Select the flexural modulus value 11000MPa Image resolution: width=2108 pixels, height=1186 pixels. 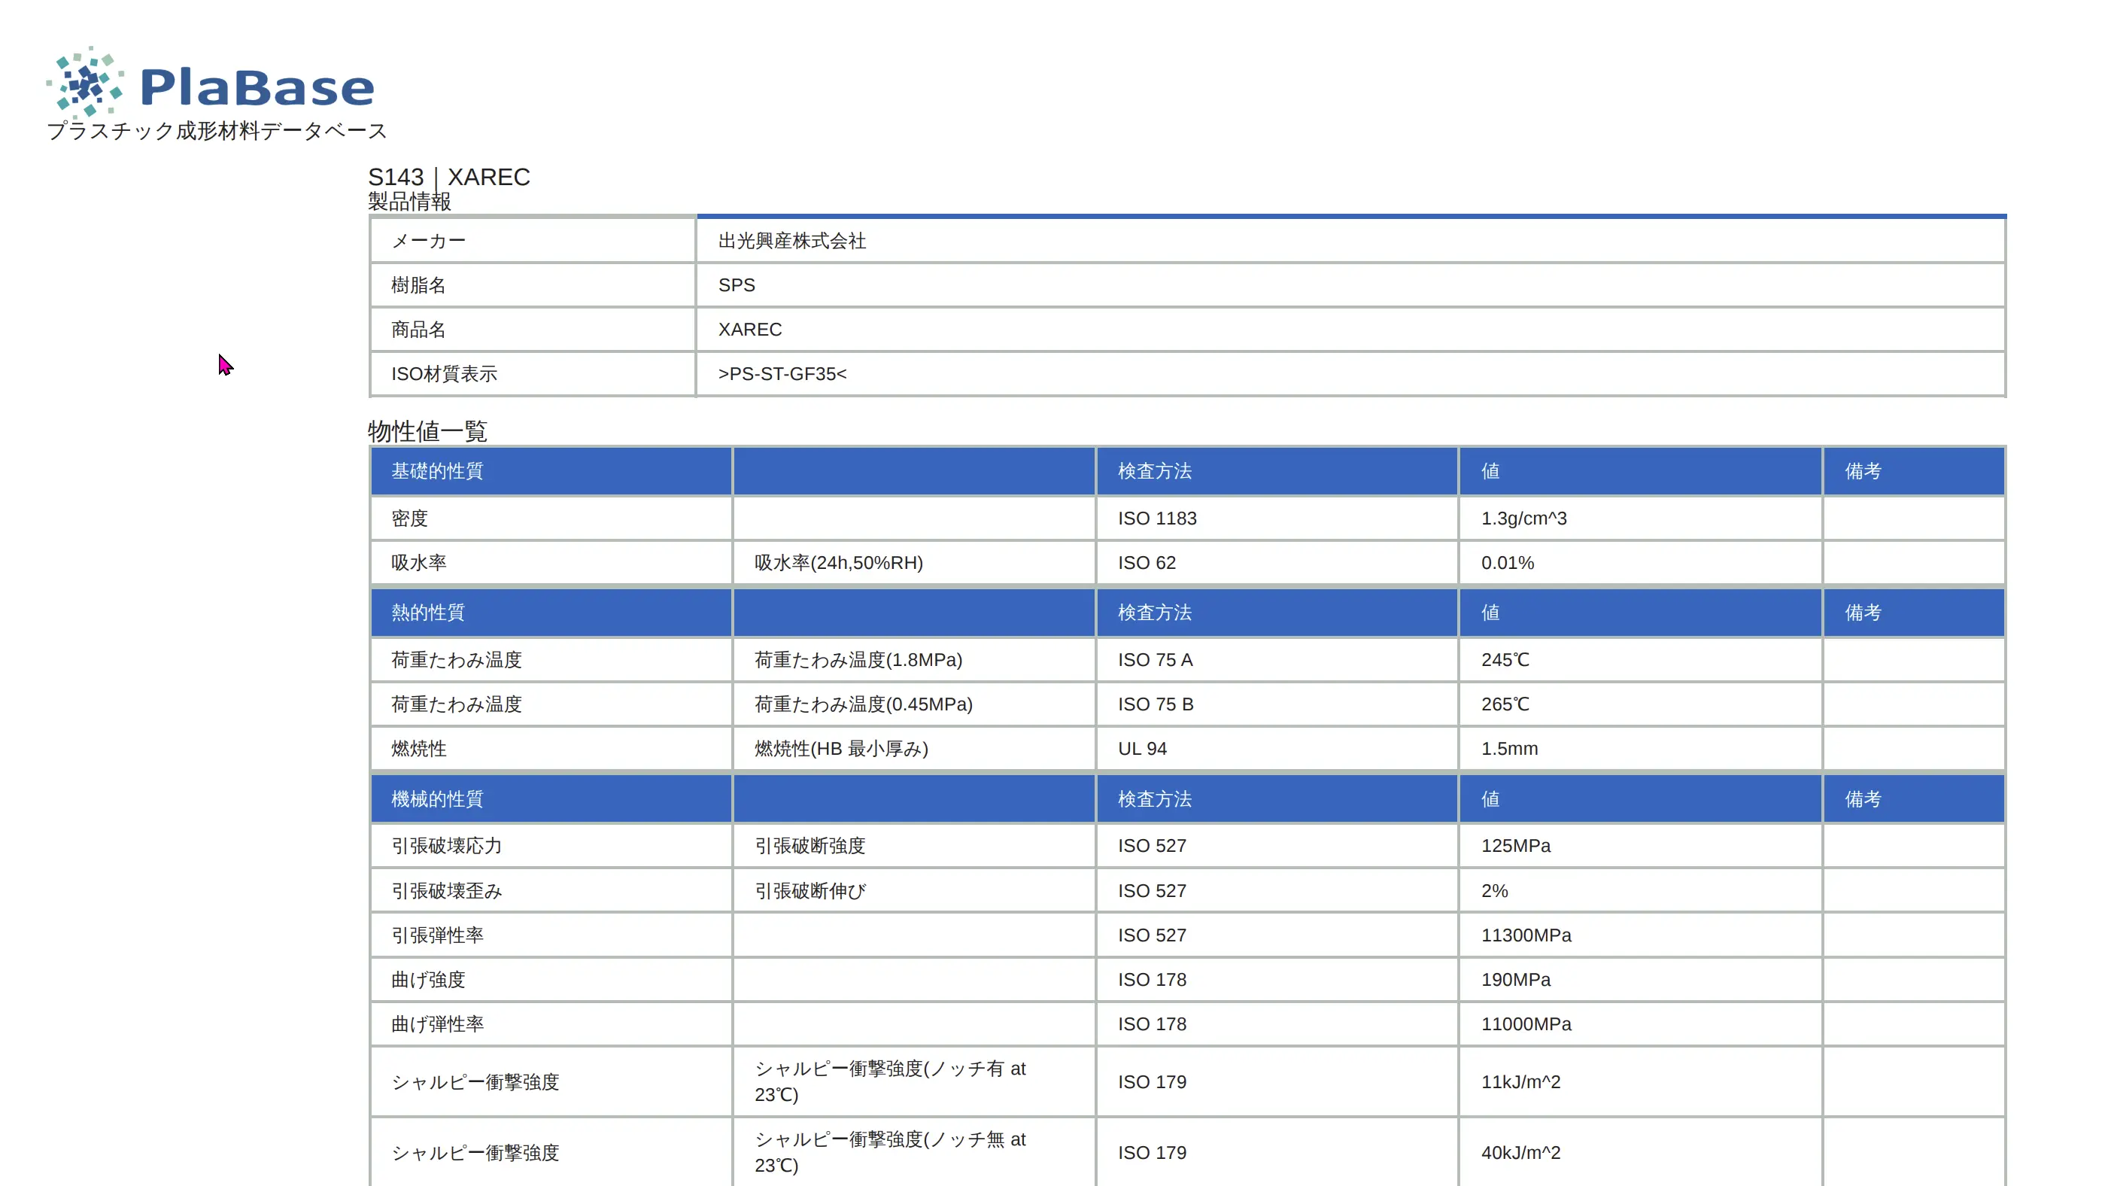(x=1526, y=1023)
